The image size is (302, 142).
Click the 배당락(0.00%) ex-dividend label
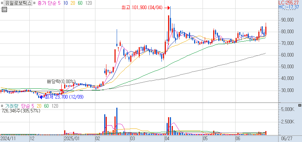point(61,81)
